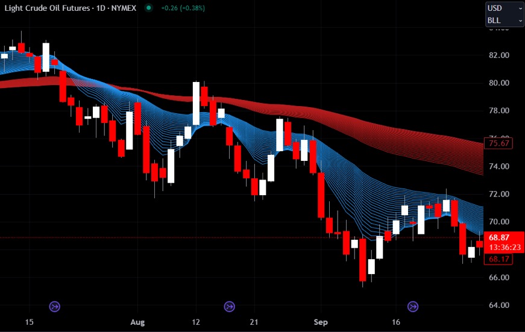This screenshot has height=332, width=525.
Task: Open the USD currency dropdown
Action: tap(505, 8)
